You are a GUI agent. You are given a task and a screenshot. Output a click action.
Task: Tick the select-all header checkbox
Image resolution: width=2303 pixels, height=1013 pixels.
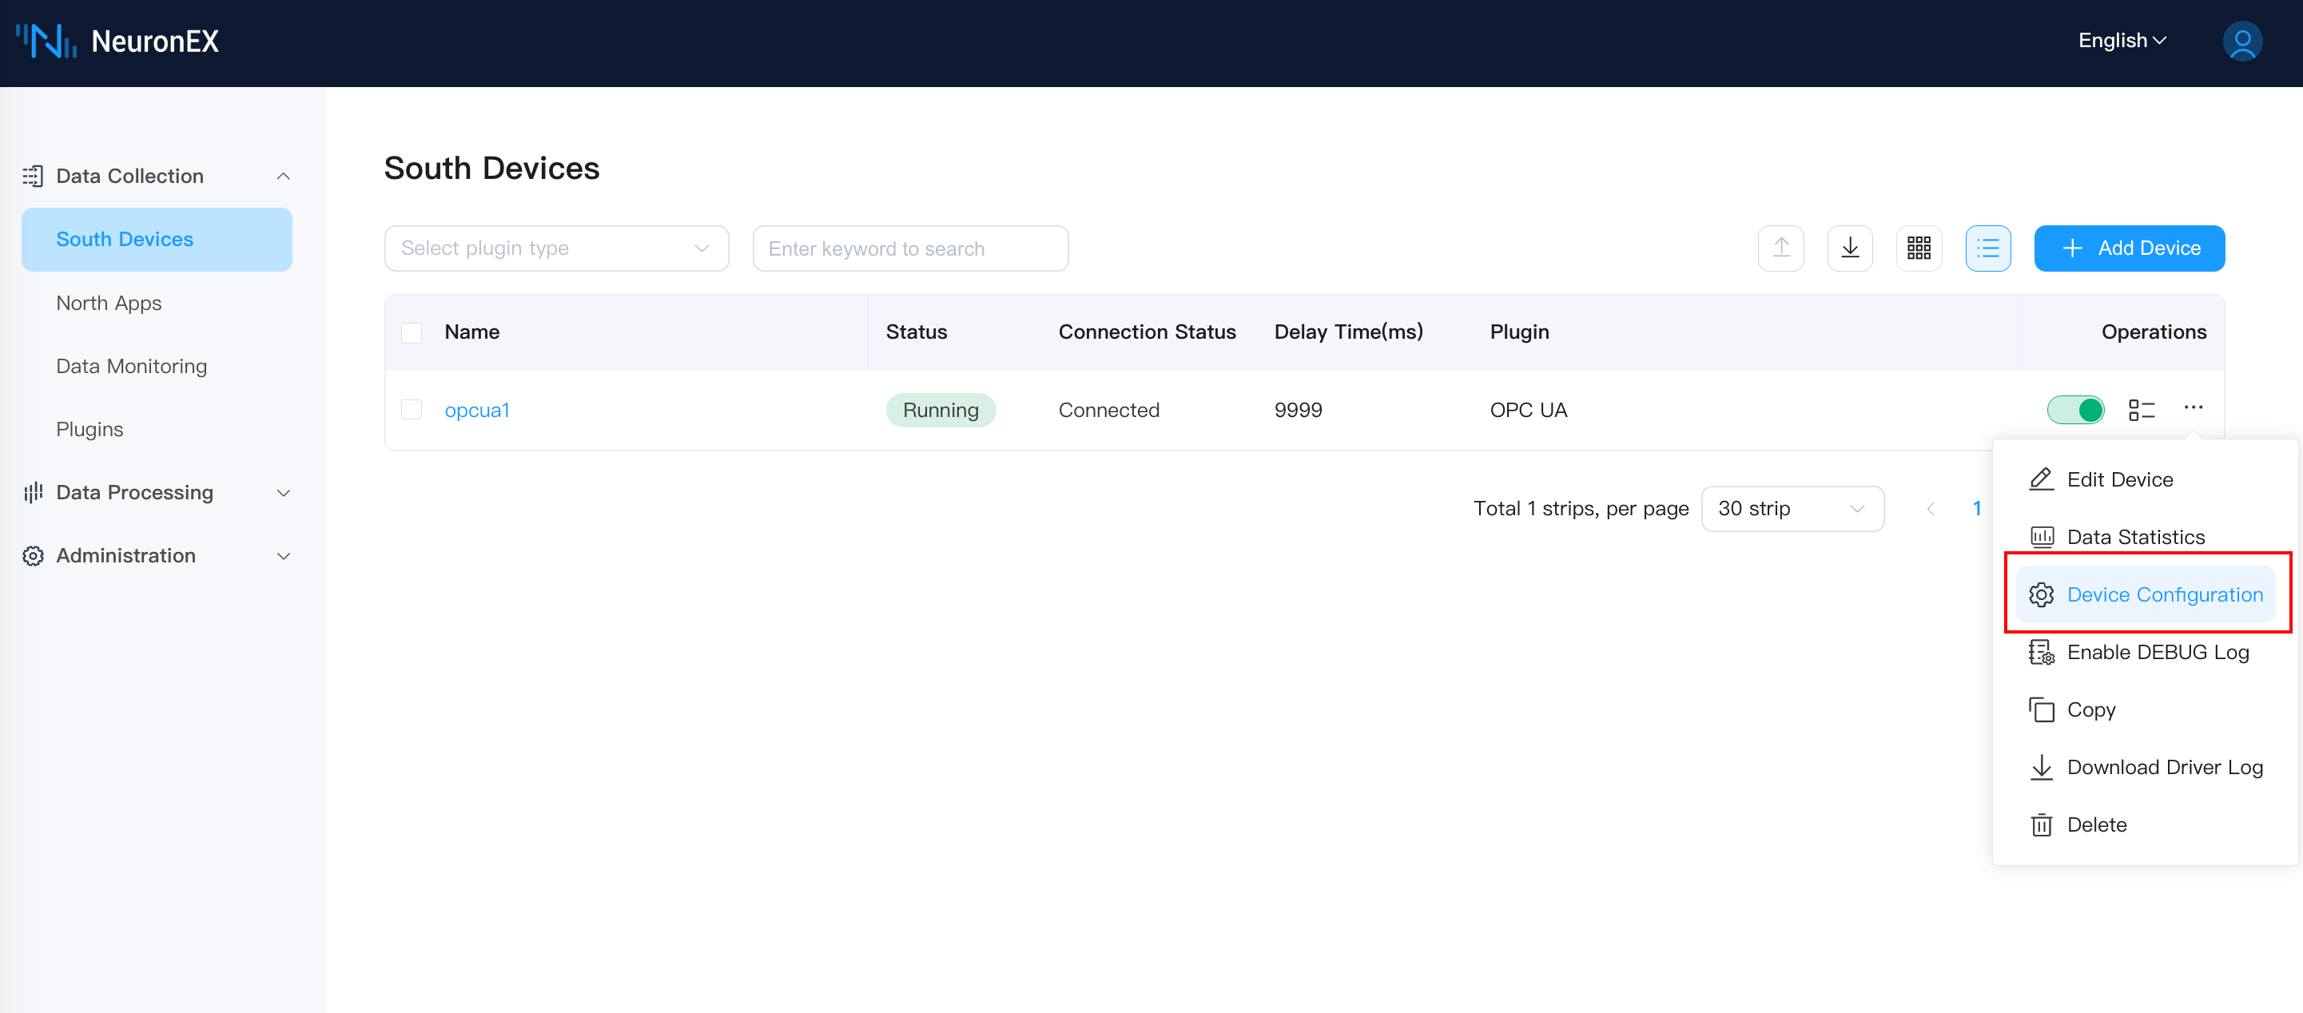click(x=412, y=332)
